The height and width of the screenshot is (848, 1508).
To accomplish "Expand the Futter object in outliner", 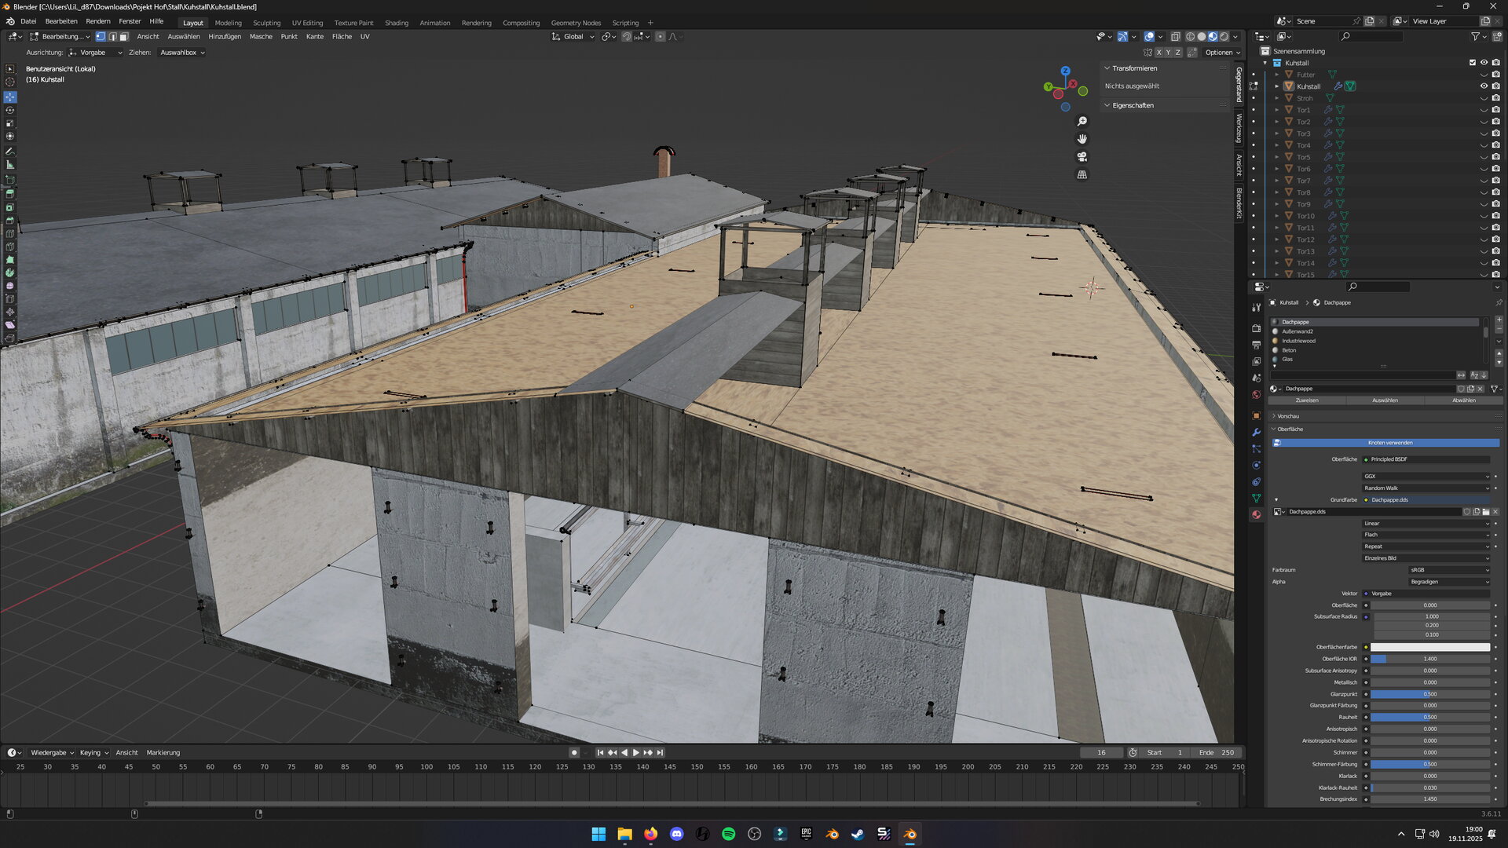I will click(1277, 75).
